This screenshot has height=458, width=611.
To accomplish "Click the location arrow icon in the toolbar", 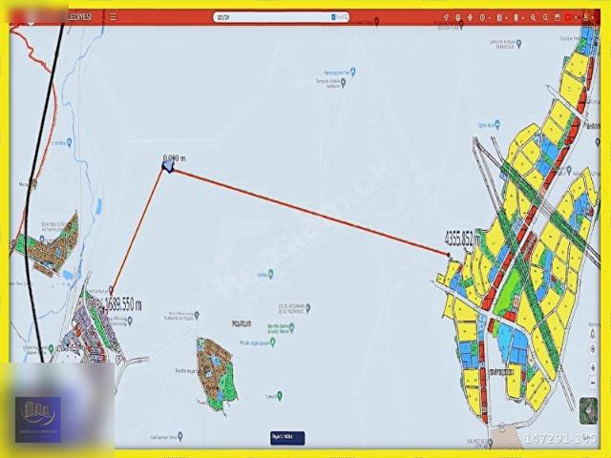I will click(446, 17).
